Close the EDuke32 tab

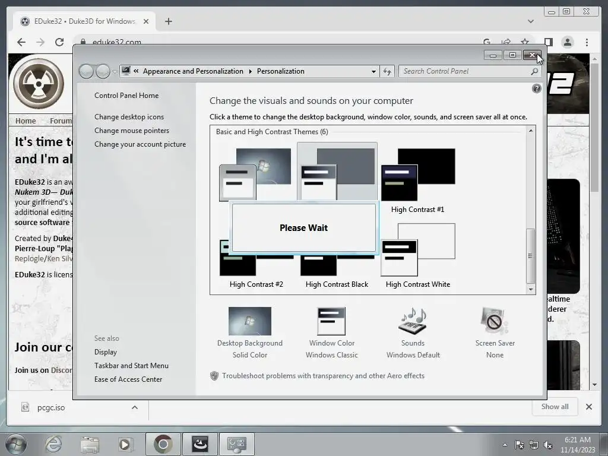[x=146, y=21]
